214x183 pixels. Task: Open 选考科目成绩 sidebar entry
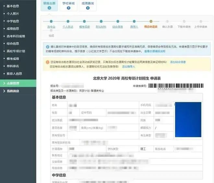(x=16, y=36)
